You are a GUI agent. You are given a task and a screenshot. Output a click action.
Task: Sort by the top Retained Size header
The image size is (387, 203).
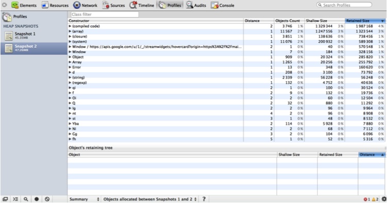(x=365, y=21)
